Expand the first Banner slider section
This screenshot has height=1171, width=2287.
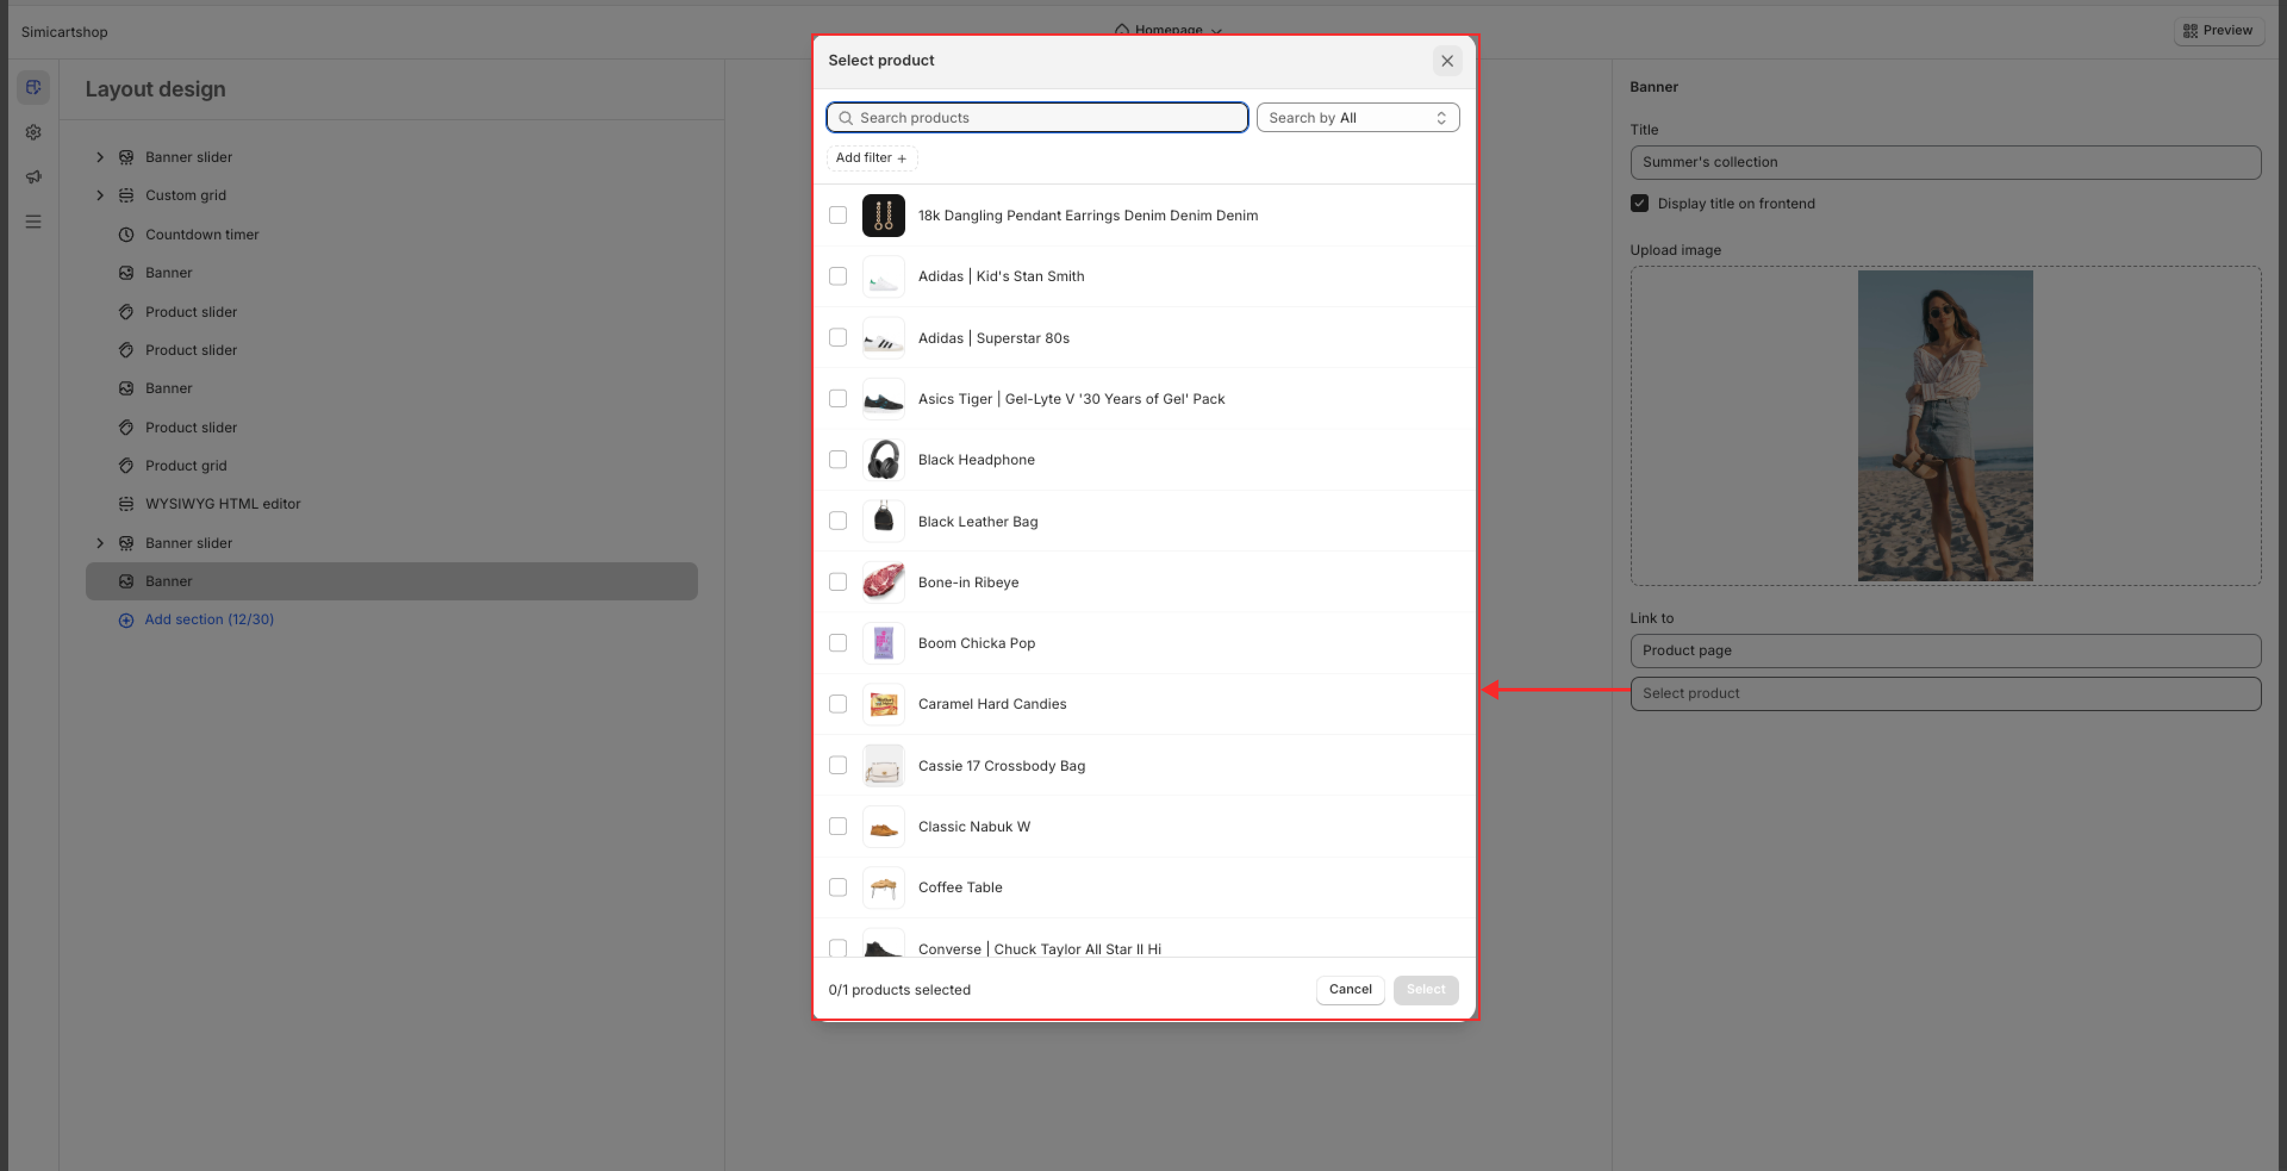coord(99,157)
